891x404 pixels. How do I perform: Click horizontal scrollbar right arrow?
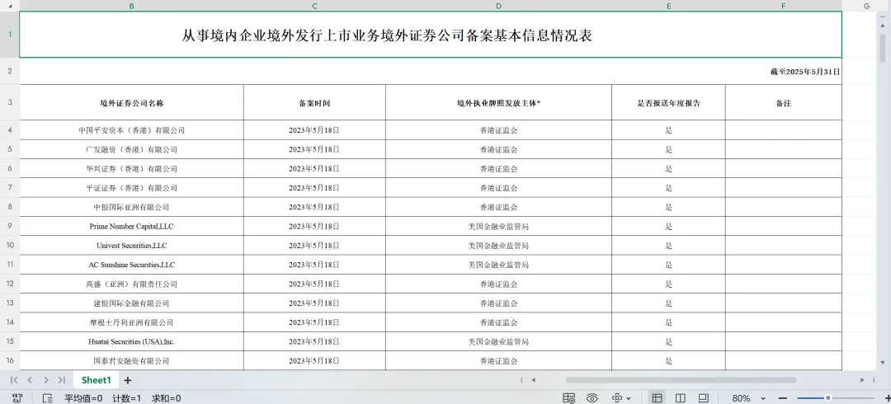pyautogui.click(x=862, y=380)
